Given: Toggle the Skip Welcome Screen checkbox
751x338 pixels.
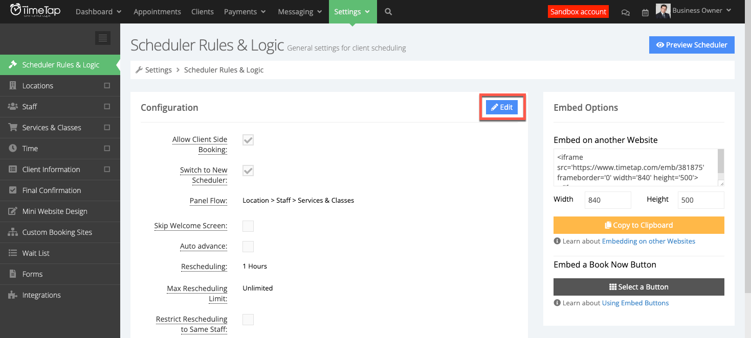Looking at the screenshot, I should coord(248,226).
